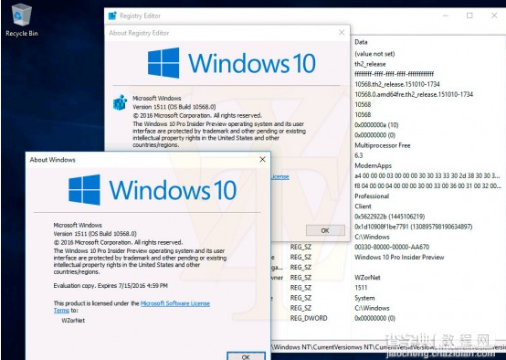Select the '0x5622922b (1445106219)' value
Screen dimensions: 506x360
point(389,217)
